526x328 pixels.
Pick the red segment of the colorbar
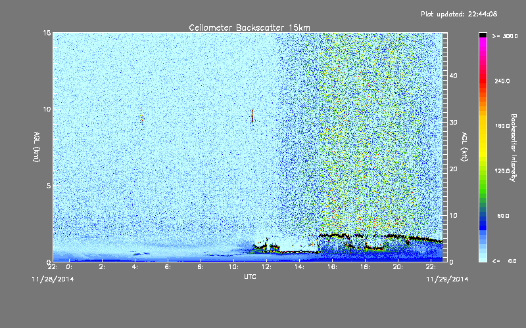(483, 80)
